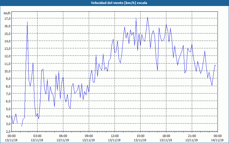Screen dimensions: 229x143
Task: Select the '2,0' y-axis label
Action: coord(8,132)
